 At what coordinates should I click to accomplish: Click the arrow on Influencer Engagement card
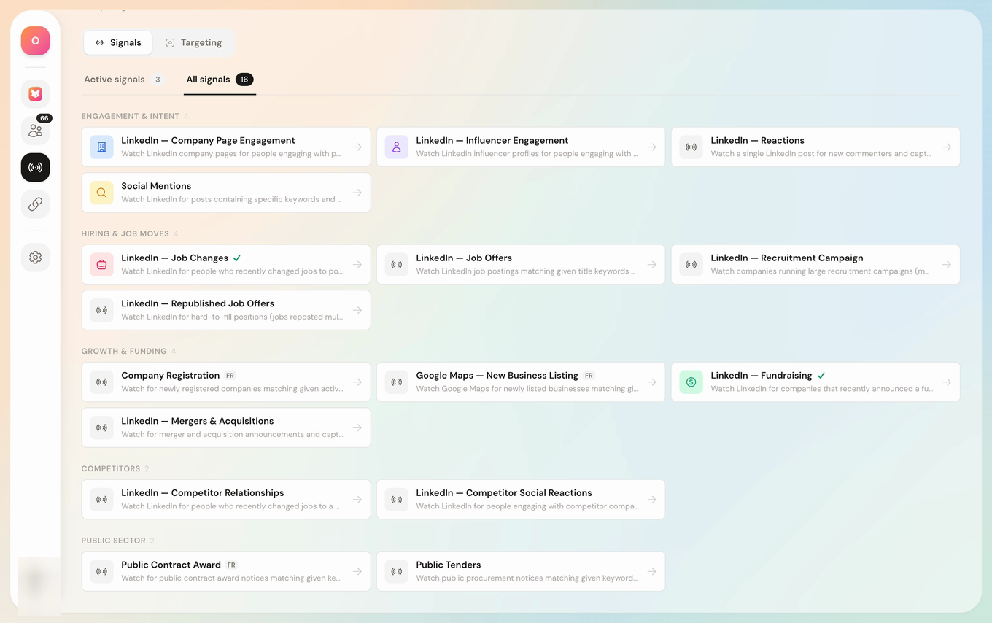(652, 147)
